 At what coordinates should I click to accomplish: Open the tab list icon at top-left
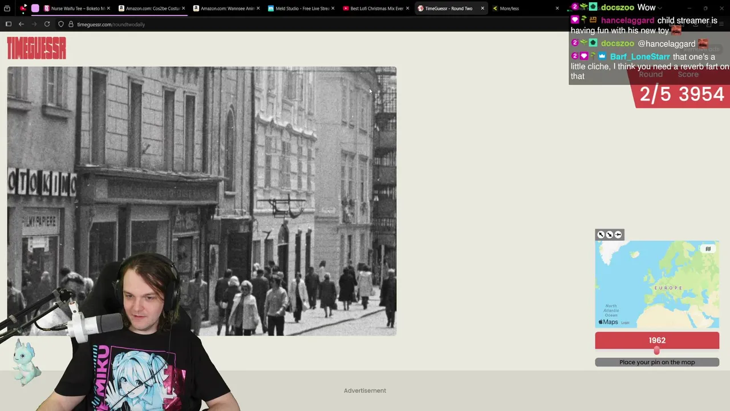7,9
